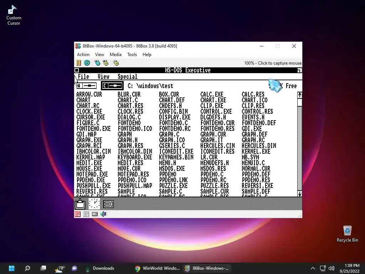This screenshot has height=274, width=365.
Task: Open weather widget showing 78°
Action: [60, 268]
